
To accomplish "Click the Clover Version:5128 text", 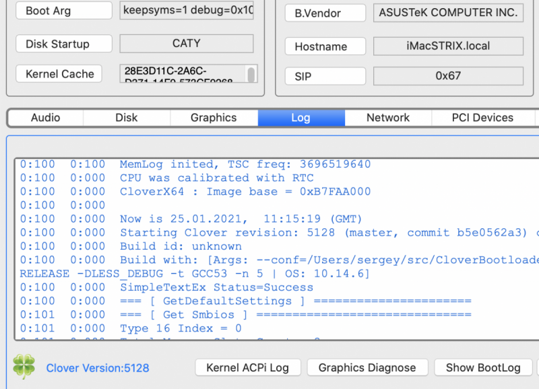I will [98, 368].
